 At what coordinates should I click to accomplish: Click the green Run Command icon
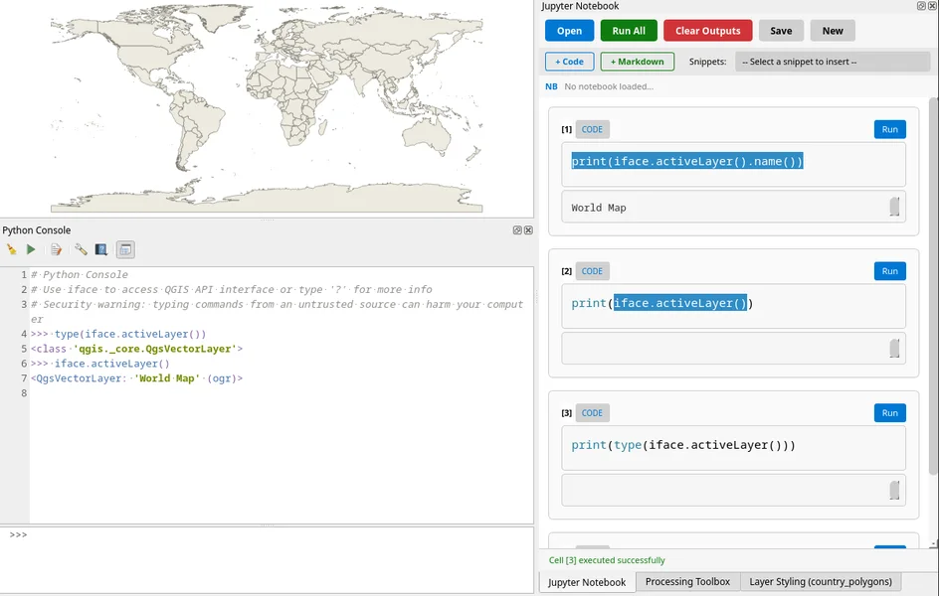[31, 250]
